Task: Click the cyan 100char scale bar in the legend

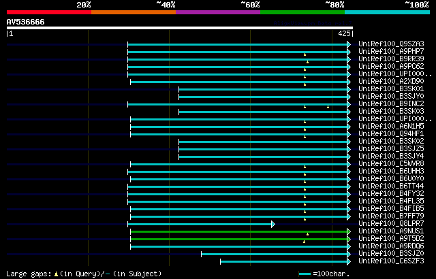Action: [x=305, y=274]
